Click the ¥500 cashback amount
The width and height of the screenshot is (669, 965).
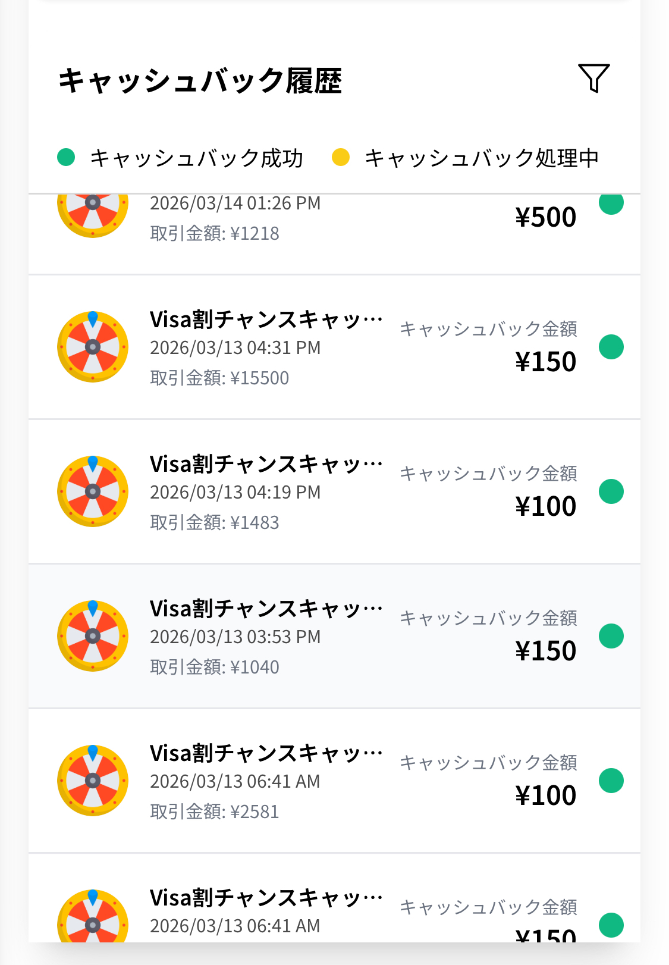tap(545, 218)
